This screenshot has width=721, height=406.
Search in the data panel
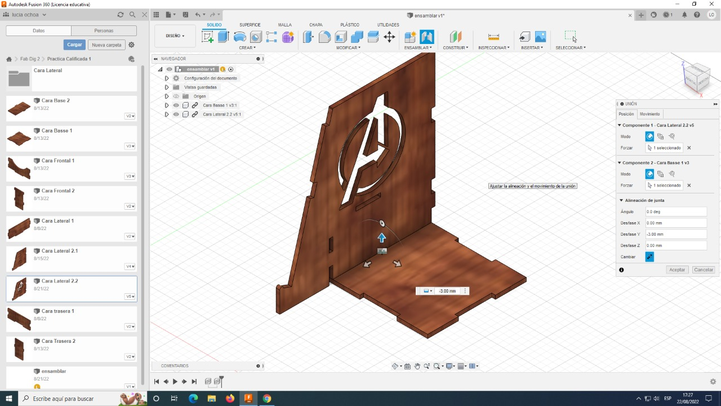[x=132, y=15]
